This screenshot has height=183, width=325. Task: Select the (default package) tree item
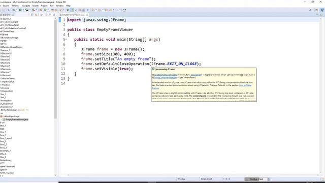11,116
